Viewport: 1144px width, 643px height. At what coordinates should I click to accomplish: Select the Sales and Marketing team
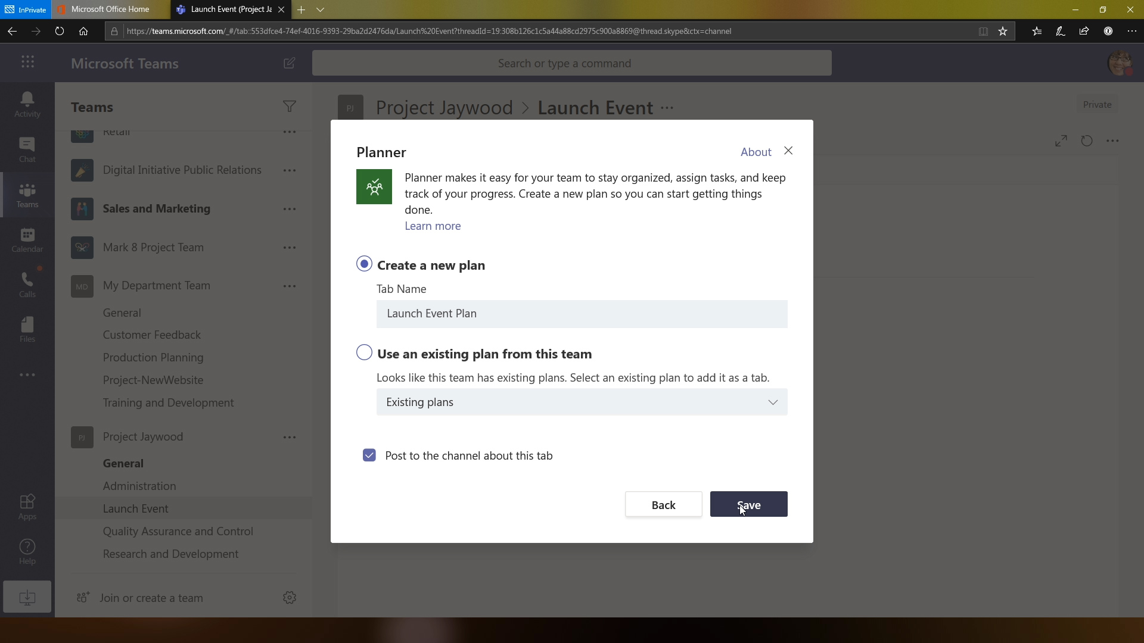[x=156, y=209]
